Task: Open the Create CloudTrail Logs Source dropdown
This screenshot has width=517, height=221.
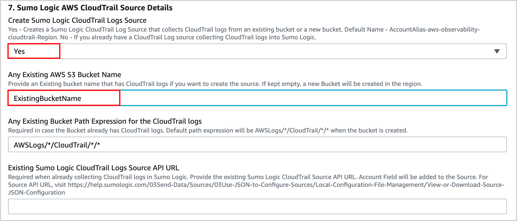Action: (x=257, y=51)
